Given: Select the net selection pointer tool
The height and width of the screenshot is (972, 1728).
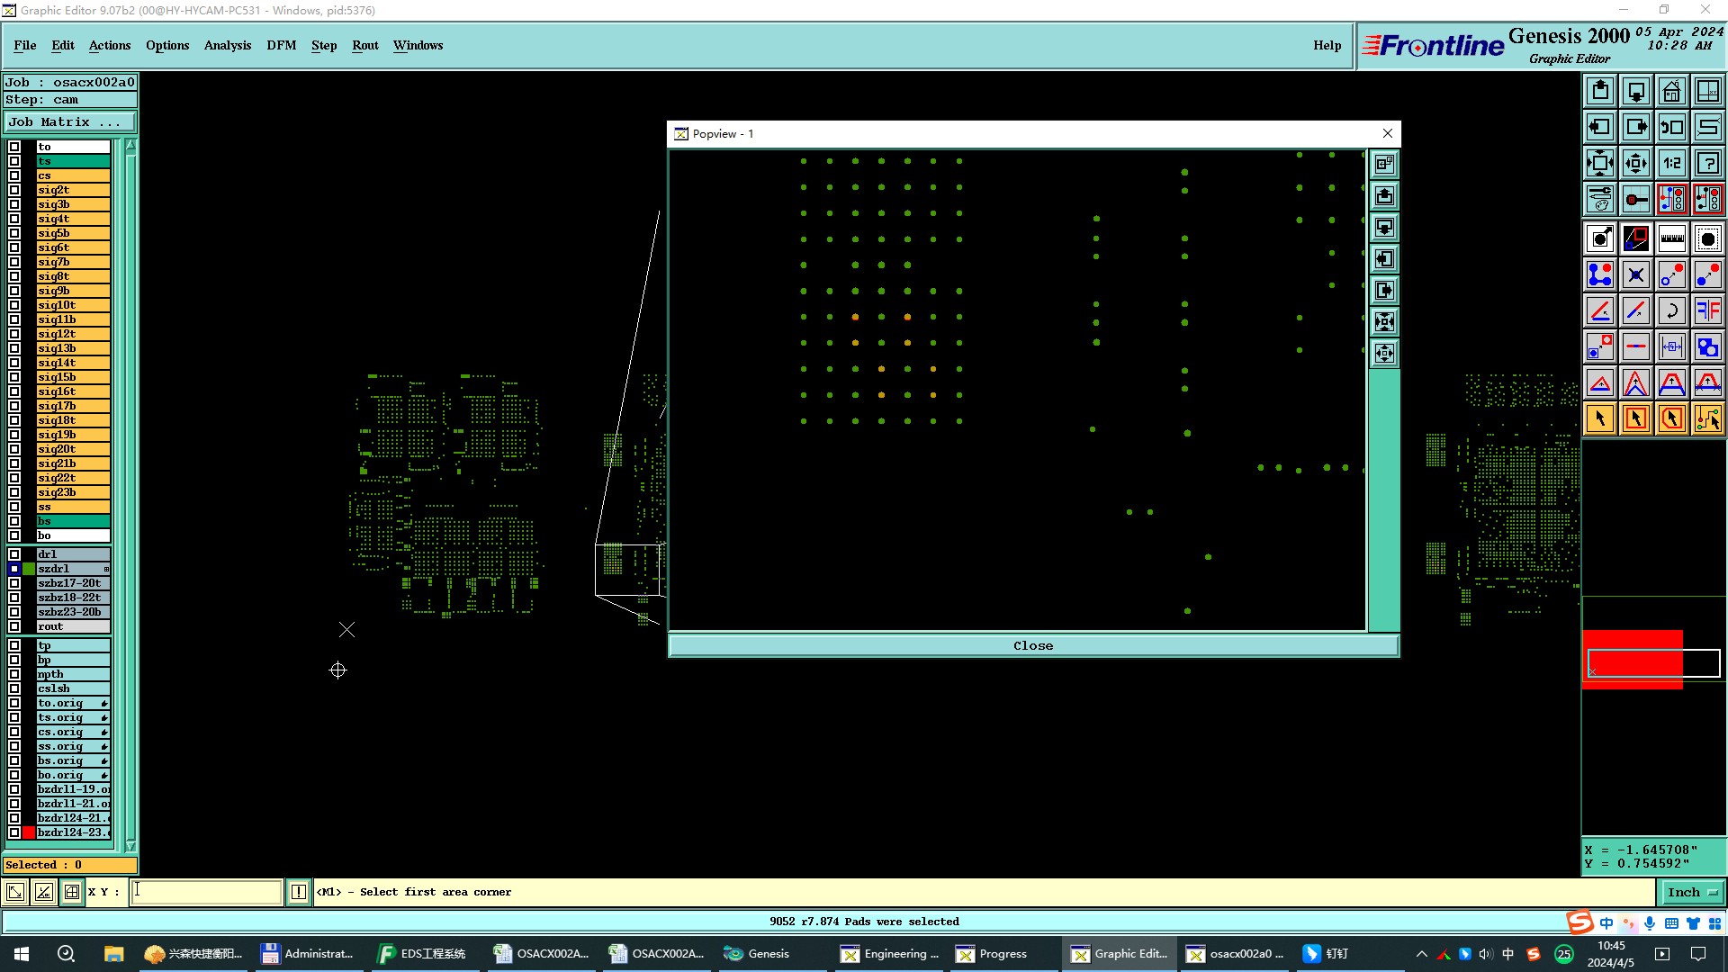Looking at the screenshot, I should (1707, 418).
